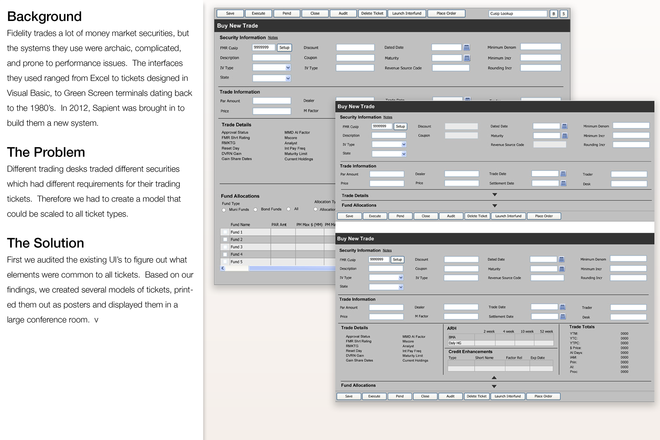Click Minimum Denom field in back window
660x440 pixels.
541,47
